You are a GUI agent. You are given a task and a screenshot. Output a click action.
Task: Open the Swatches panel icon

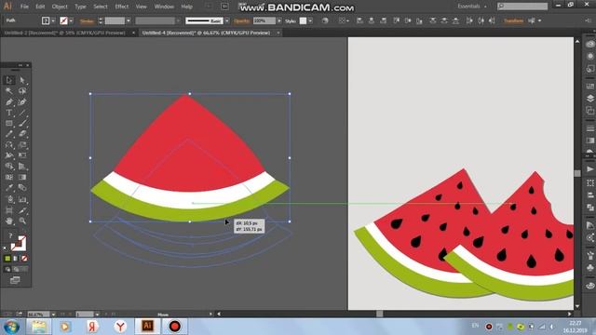click(x=589, y=87)
